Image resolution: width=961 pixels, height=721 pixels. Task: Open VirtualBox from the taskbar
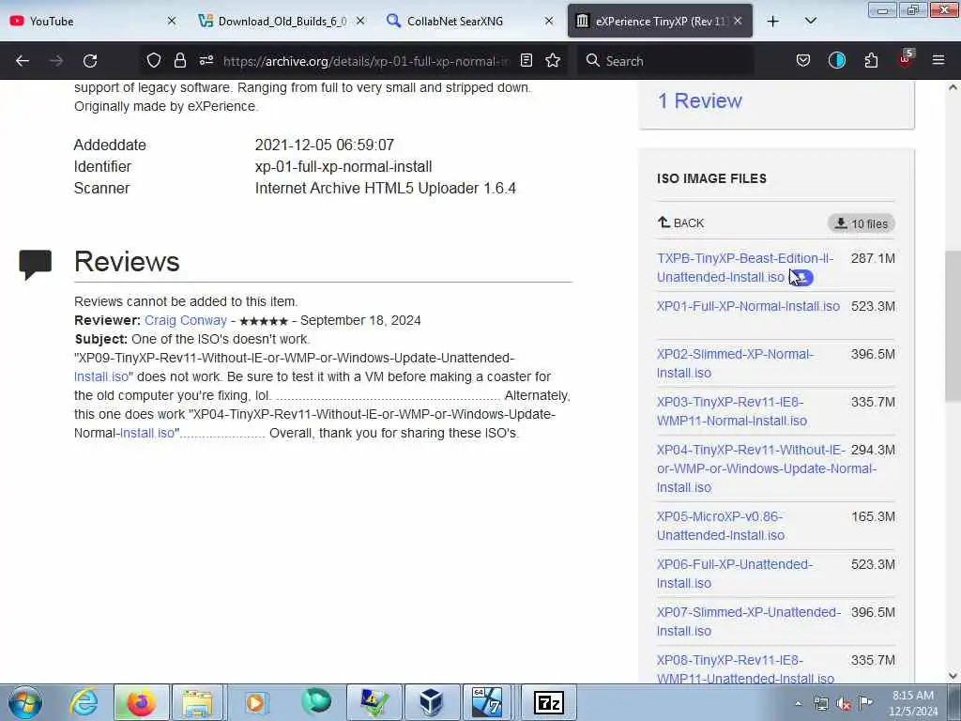click(432, 702)
